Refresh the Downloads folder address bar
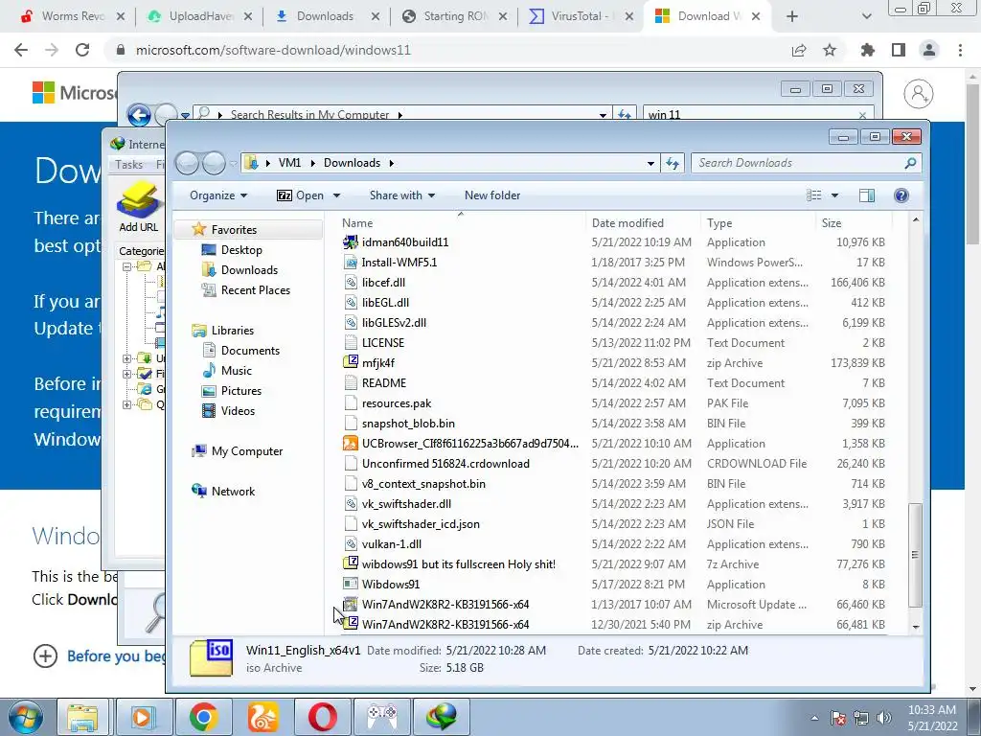Image resolution: width=981 pixels, height=736 pixels. point(673,163)
